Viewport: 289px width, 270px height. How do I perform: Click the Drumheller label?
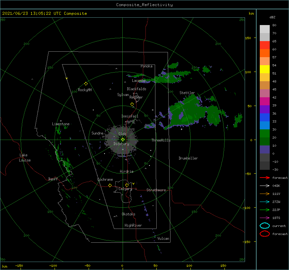188,158
